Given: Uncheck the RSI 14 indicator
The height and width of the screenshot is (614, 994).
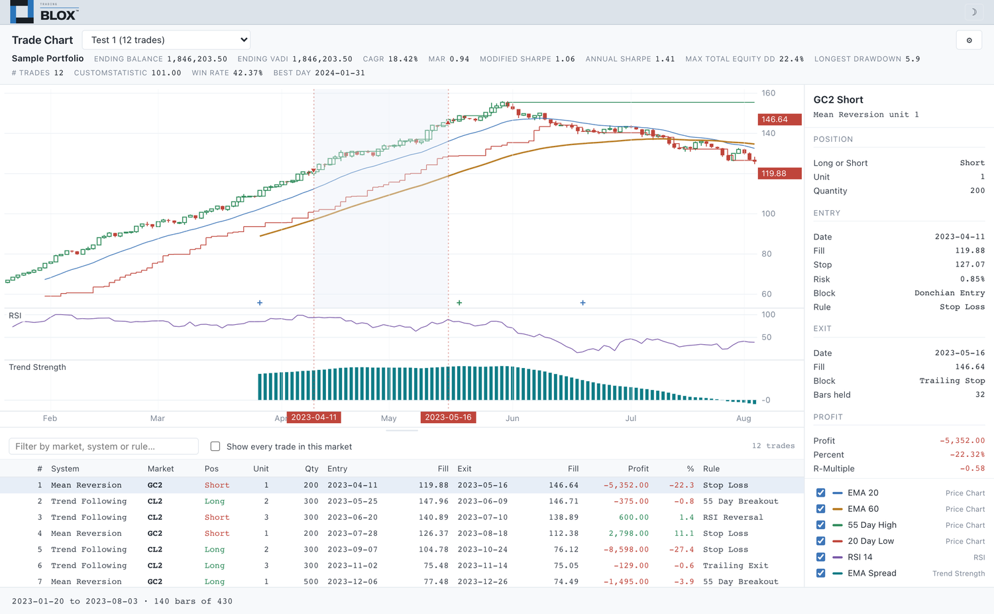Looking at the screenshot, I should click(x=820, y=557).
